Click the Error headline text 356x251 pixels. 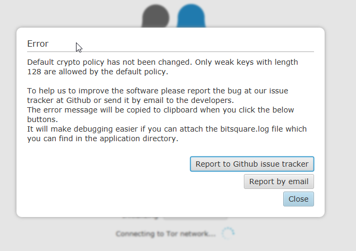[x=38, y=44]
